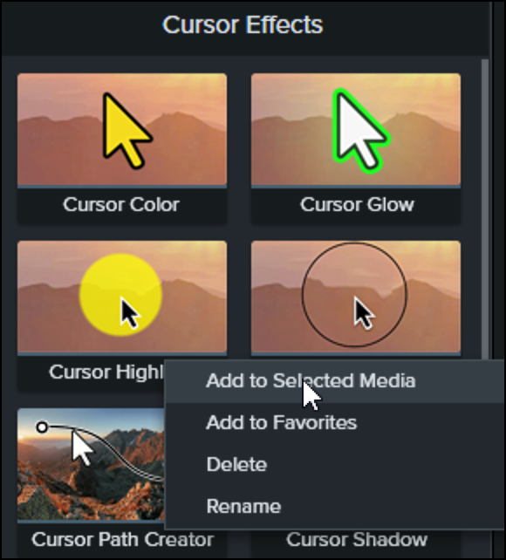Click the Cursor Shadow label
Viewport: 506px width, 560px height.
[x=357, y=540]
